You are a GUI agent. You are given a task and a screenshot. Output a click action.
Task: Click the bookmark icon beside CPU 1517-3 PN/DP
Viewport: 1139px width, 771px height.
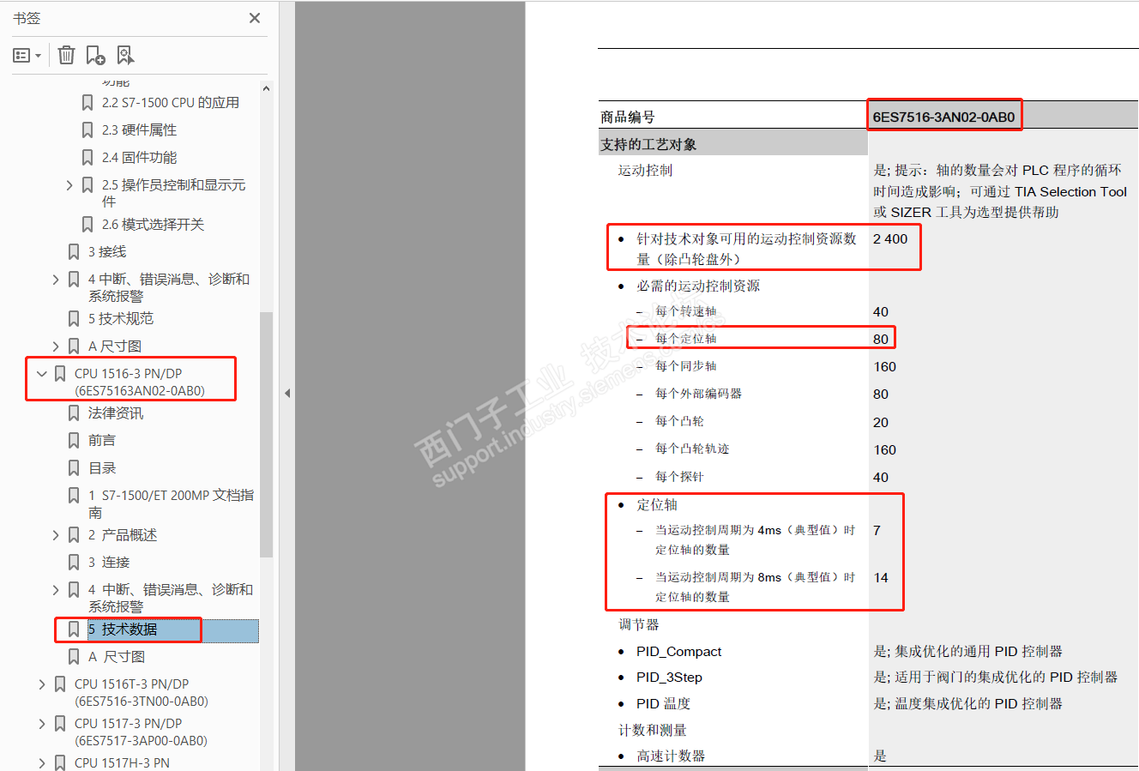[60, 724]
